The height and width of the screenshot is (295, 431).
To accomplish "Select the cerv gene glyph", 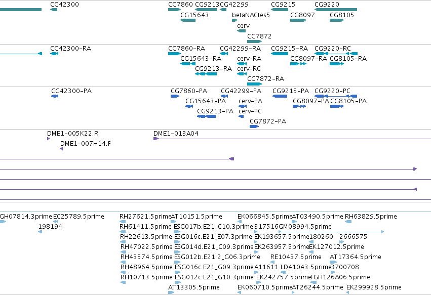I will [242, 31].
